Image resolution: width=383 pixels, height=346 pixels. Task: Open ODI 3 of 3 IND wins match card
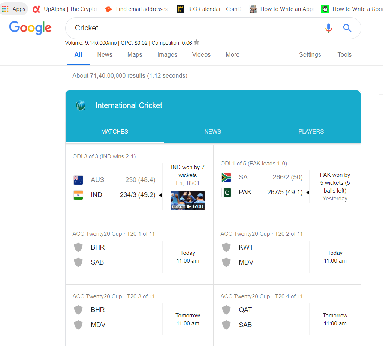click(139, 184)
